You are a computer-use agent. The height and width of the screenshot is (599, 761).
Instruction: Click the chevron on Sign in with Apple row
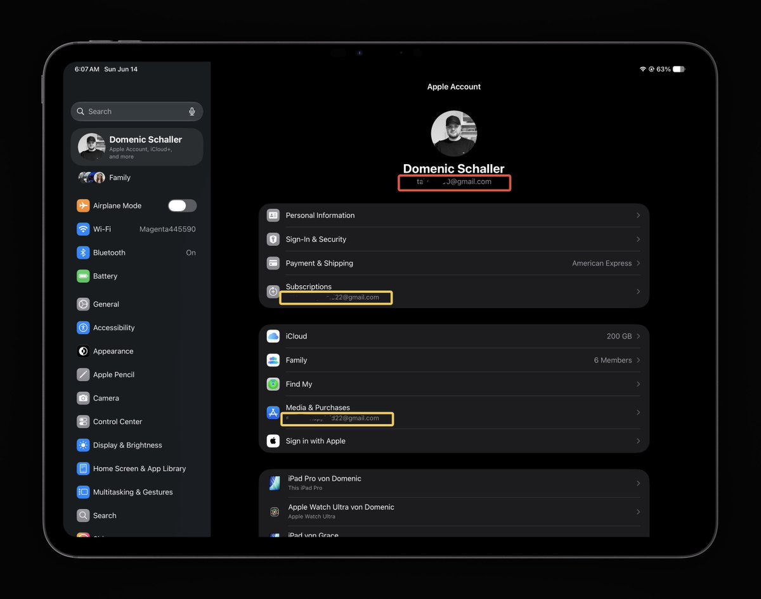click(x=638, y=441)
